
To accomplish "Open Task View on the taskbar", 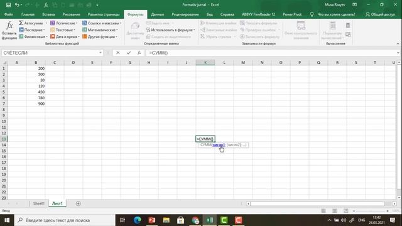I will coord(122,220).
